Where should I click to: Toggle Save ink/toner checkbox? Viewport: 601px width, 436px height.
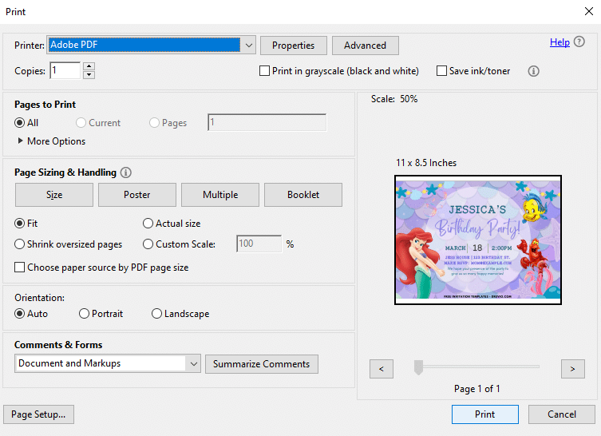[441, 71]
